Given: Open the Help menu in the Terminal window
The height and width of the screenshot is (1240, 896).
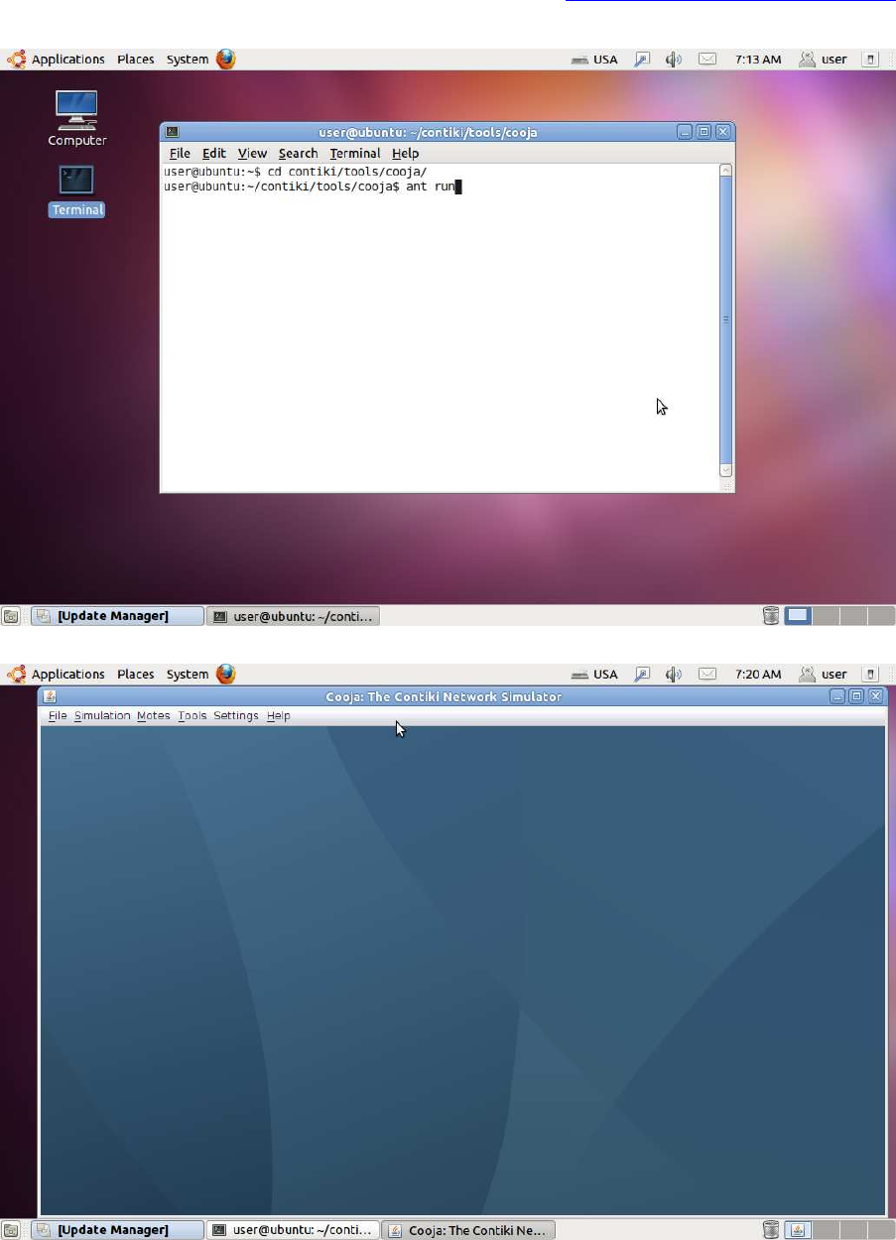Looking at the screenshot, I should [405, 154].
